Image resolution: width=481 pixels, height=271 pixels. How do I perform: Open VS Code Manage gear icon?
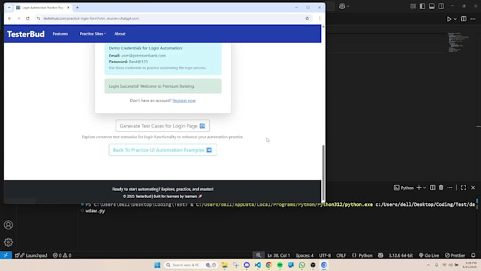click(x=8, y=242)
